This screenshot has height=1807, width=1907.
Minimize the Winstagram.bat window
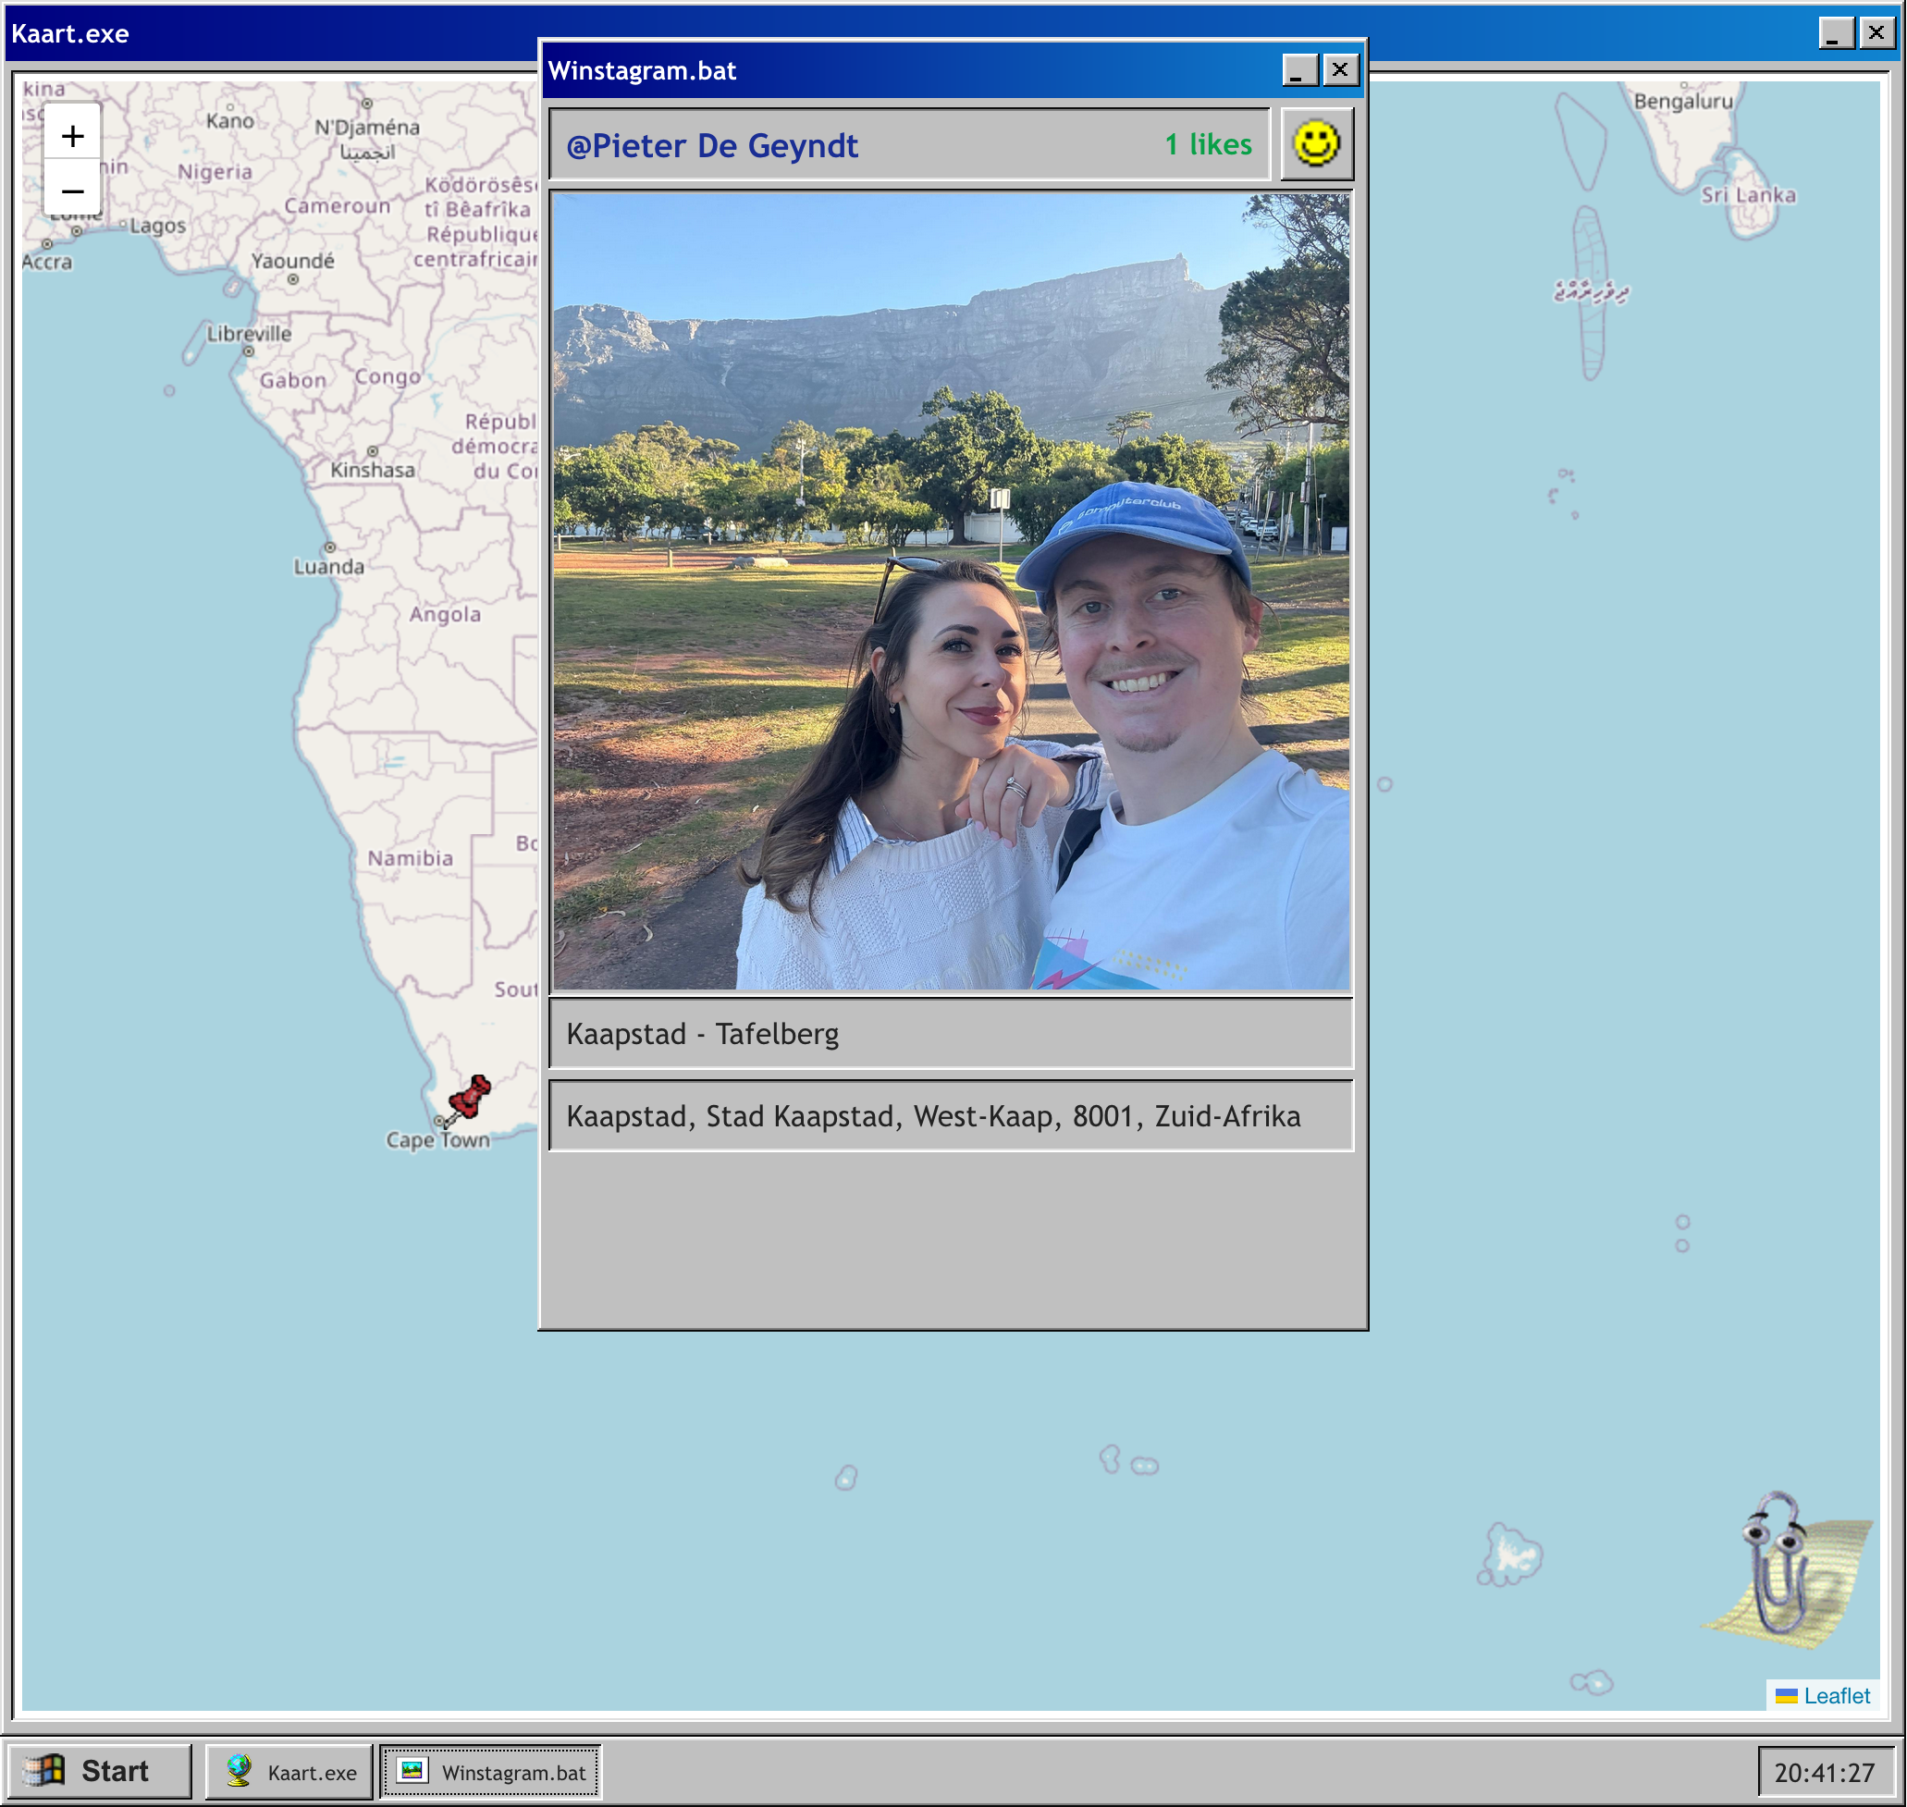click(x=1299, y=70)
